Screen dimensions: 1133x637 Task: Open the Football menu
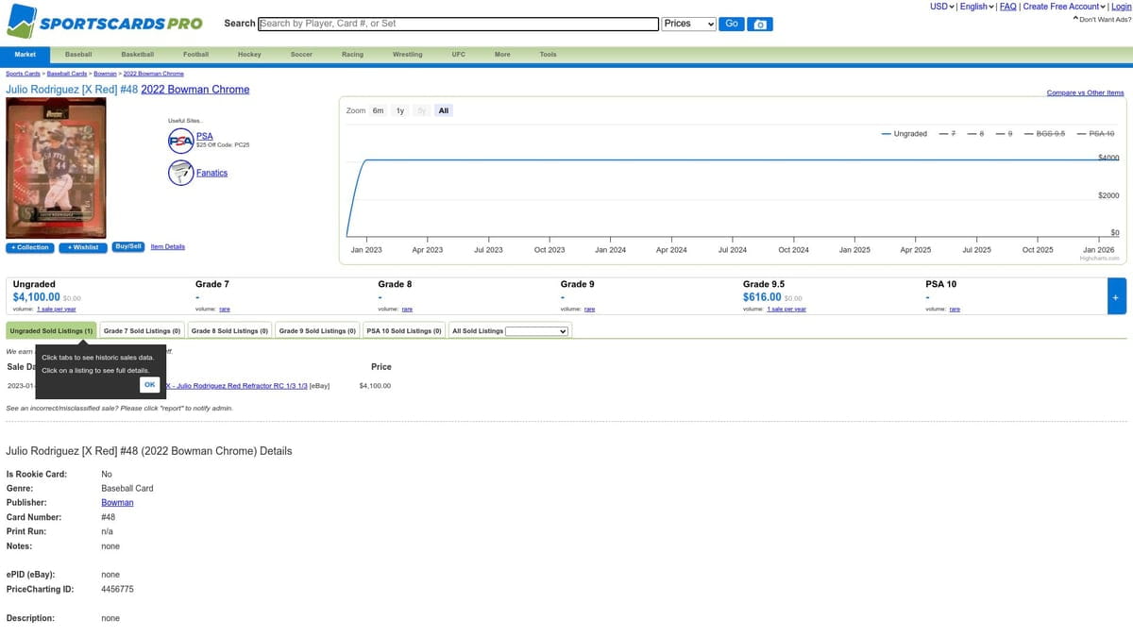(196, 55)
